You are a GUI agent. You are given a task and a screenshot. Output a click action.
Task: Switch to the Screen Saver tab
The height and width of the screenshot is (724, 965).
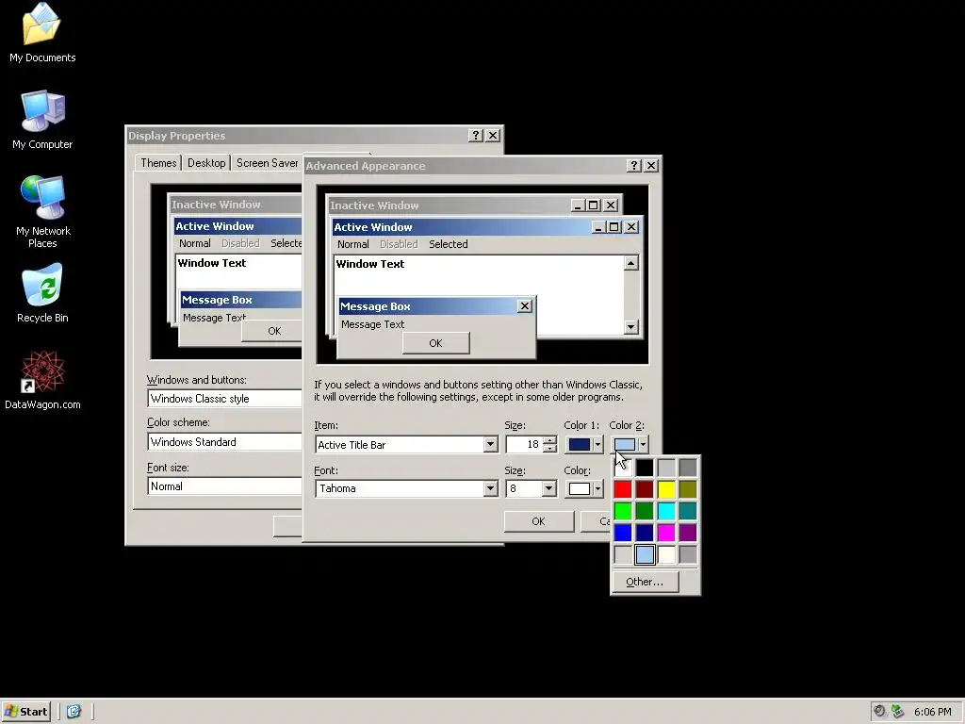coord(267,162)
